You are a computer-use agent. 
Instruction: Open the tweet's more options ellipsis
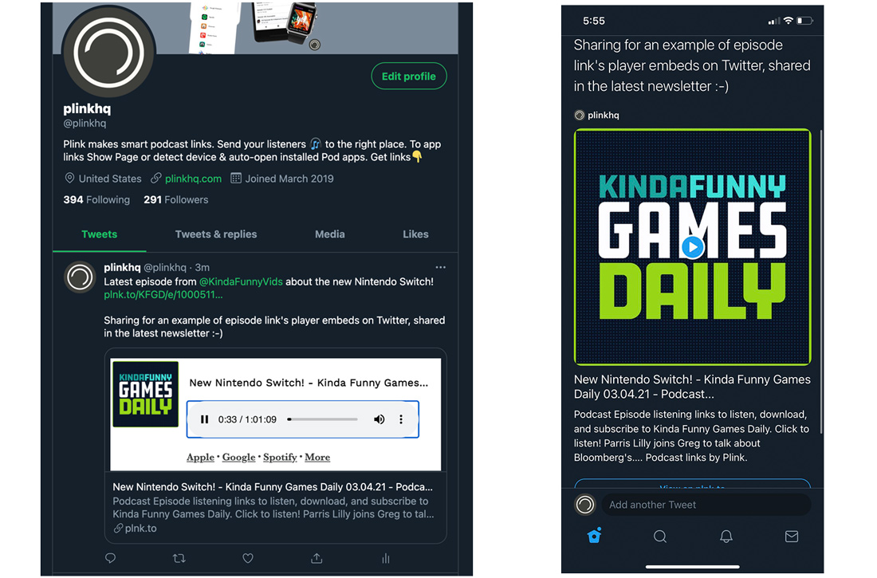tap(441, 267)
